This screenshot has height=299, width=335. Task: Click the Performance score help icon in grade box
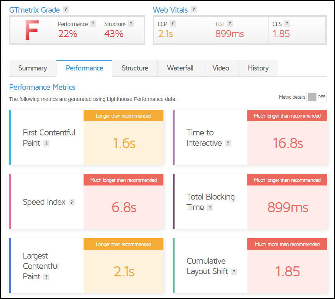pos(93,23)
